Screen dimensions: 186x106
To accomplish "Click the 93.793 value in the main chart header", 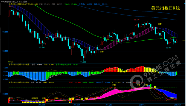I will pyautogui.click(x=59, y=4).
